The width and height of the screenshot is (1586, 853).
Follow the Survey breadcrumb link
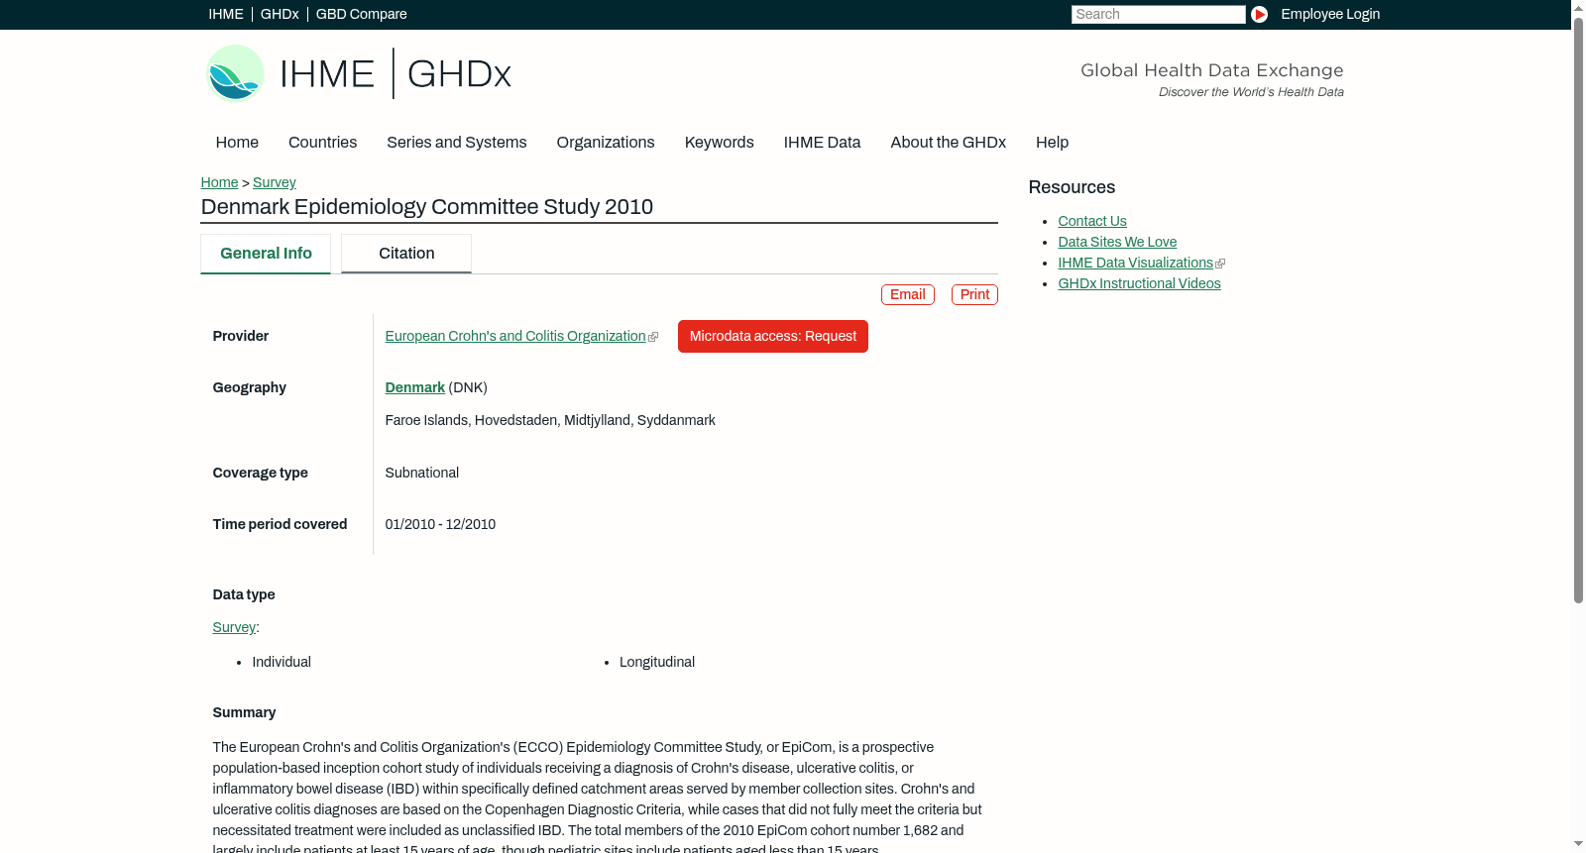275,182
